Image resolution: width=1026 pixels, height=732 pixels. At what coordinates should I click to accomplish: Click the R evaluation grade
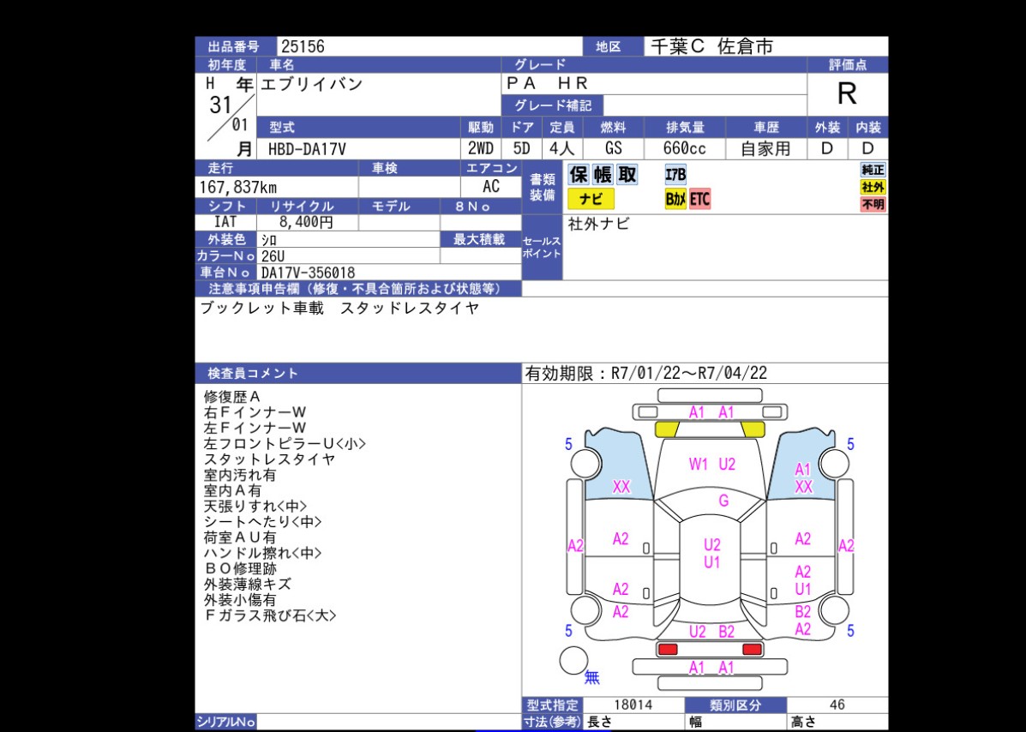847,94
